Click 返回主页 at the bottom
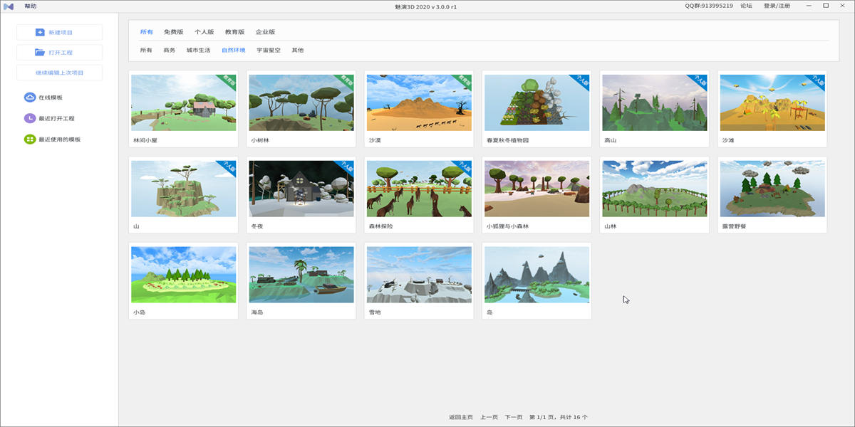Image resolution: width=855 pixels, height=427 pixels. 461,417
